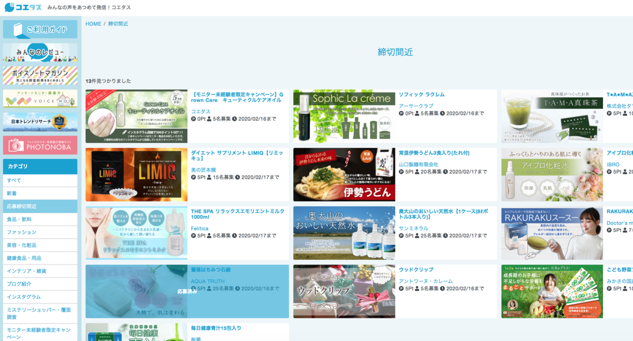Open 薔薇はちみつ石鹸 title link

[x=210, y=270]
